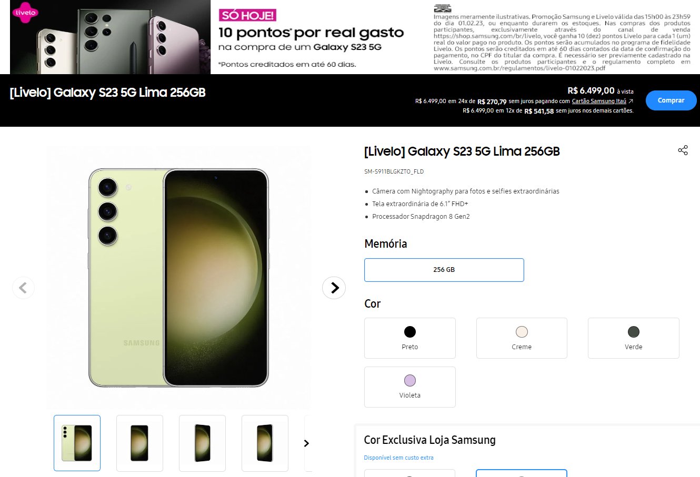Go to the previous product image arrow
This screenshot has height=477, width=700.
(23, 288)
